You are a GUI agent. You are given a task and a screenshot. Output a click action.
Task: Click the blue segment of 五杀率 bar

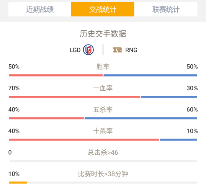[x=141, y=118]
